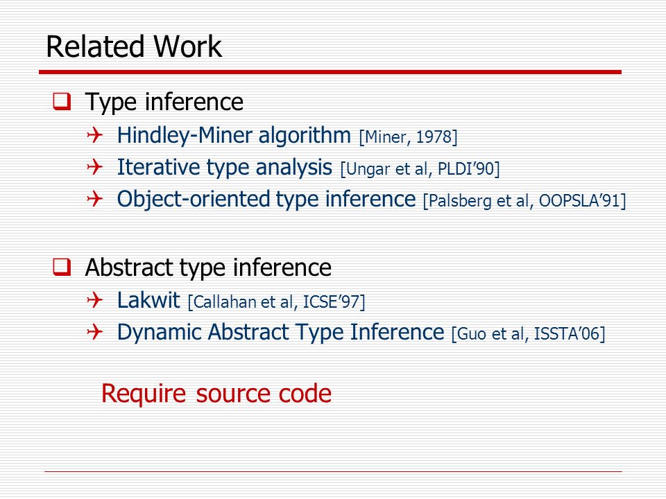Click the [Ungar et al, PLDI'90] citation
Image resolution: width=666 pixels, height=499 pixels.
pyautogui.click(x=420, y=169)
